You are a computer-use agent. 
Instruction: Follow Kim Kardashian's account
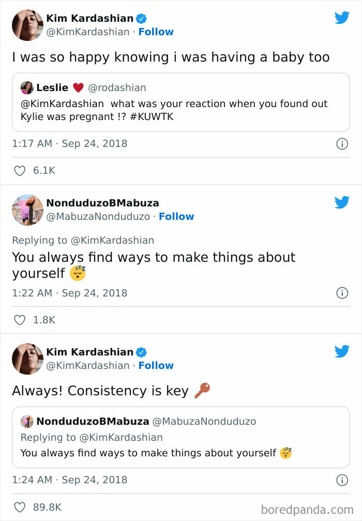click(156, 32)
